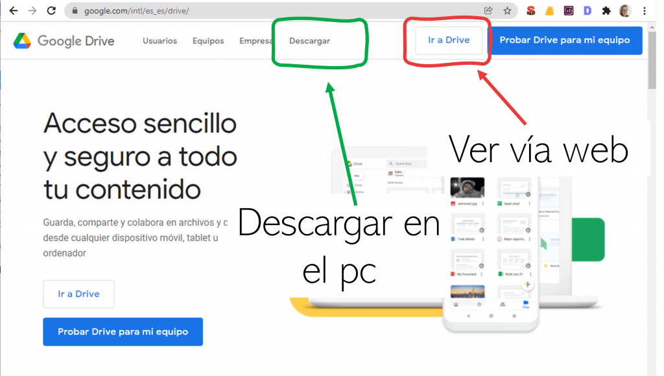Click the Acceso sencillo y seguro heading
The image size is (664, 376).
[x=140, y=156]
